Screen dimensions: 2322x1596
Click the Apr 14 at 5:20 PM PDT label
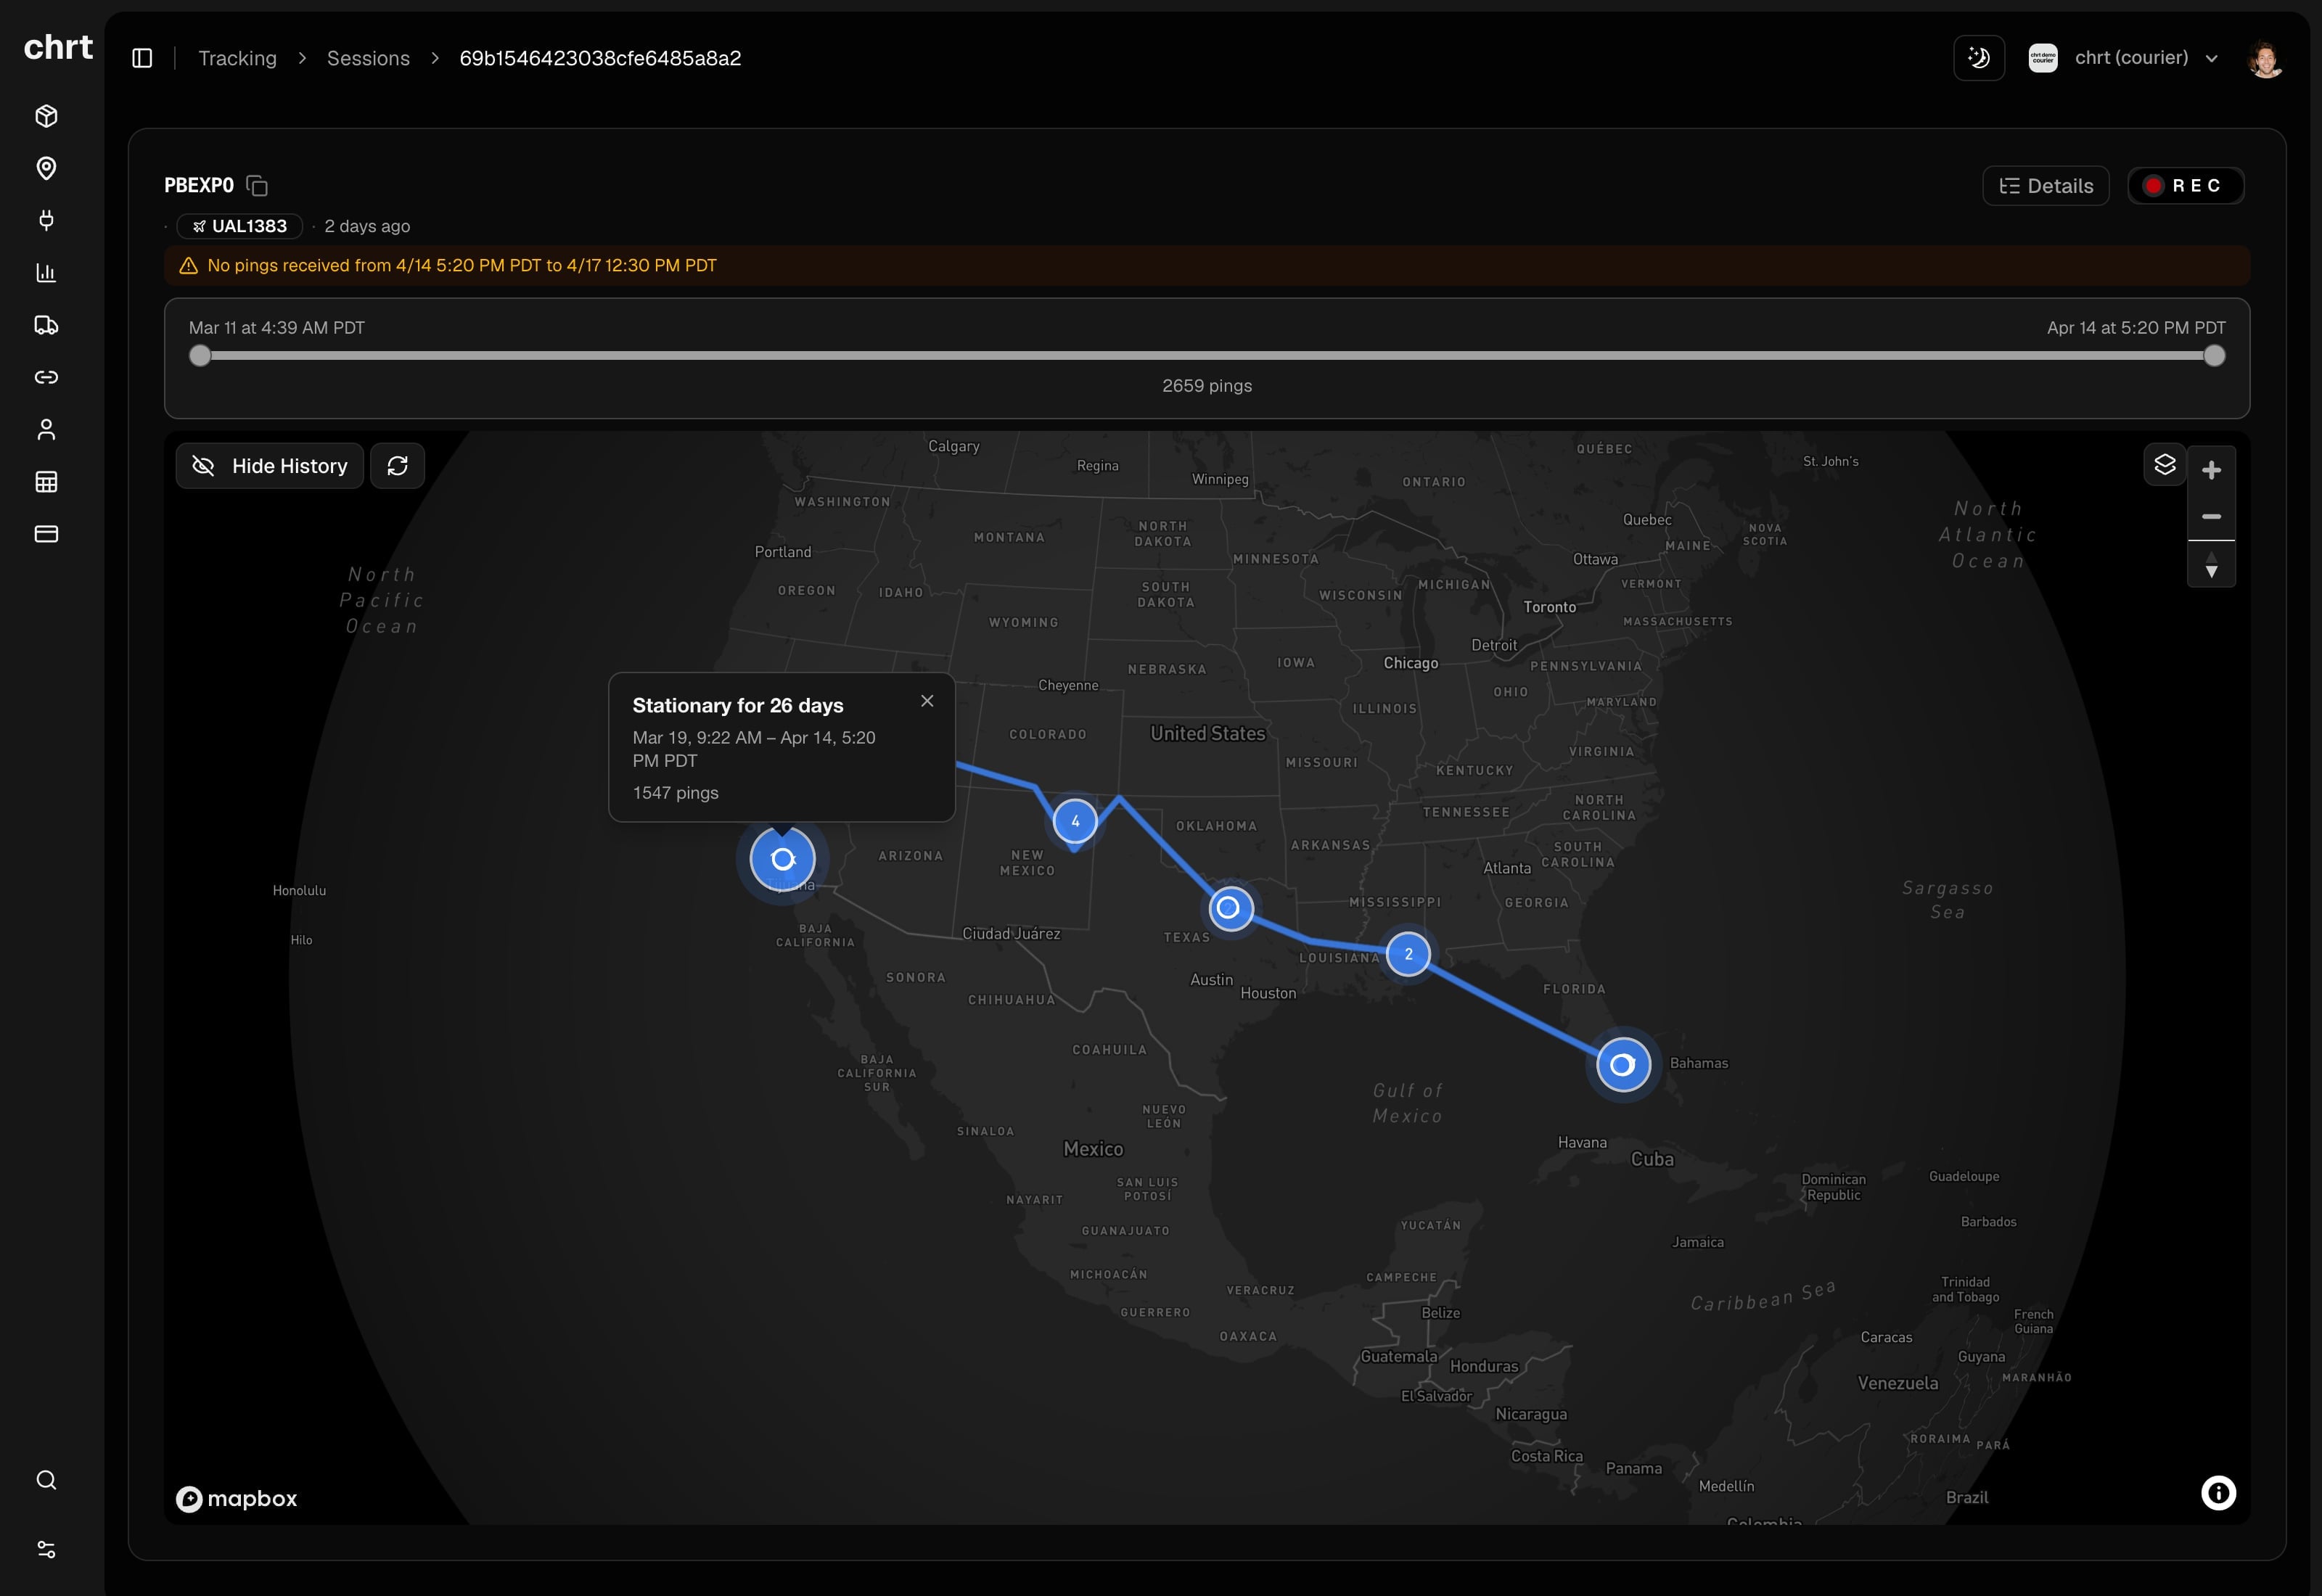click(x=2136, y=328)
